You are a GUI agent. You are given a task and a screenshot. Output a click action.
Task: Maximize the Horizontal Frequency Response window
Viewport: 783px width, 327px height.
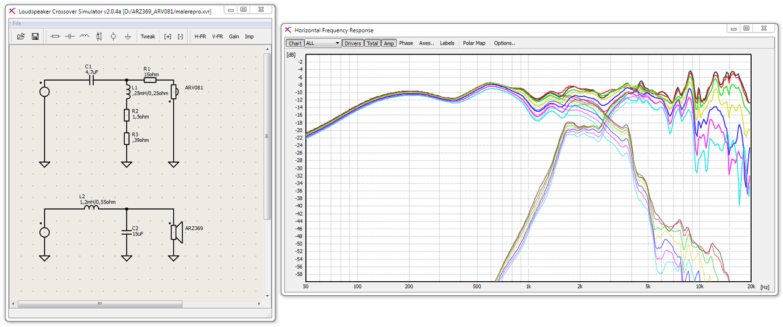(746, 28)
